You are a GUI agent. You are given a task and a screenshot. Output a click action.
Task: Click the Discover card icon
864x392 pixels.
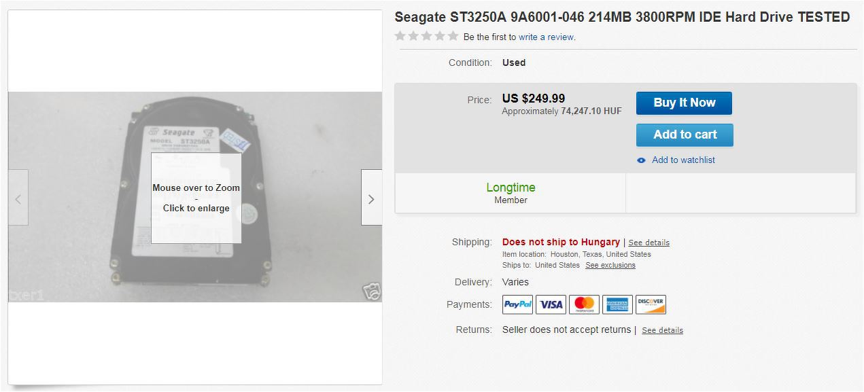651,304
